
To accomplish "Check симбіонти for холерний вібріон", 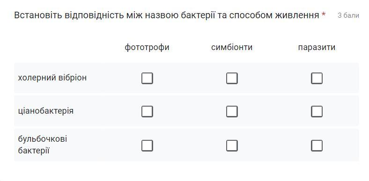I will click(232, 78).
